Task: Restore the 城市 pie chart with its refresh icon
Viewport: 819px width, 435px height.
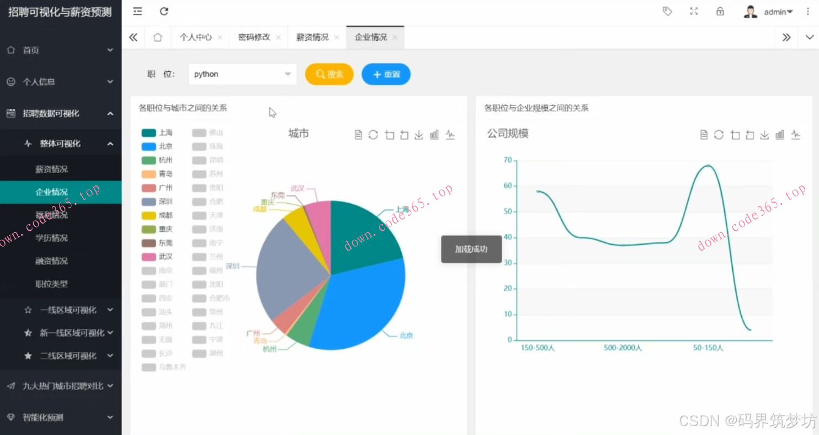Action: tap(373, 135)
